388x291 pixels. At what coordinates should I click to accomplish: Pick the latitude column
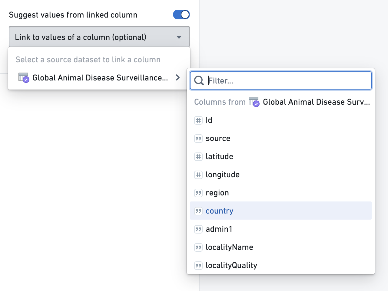point(281,156)
